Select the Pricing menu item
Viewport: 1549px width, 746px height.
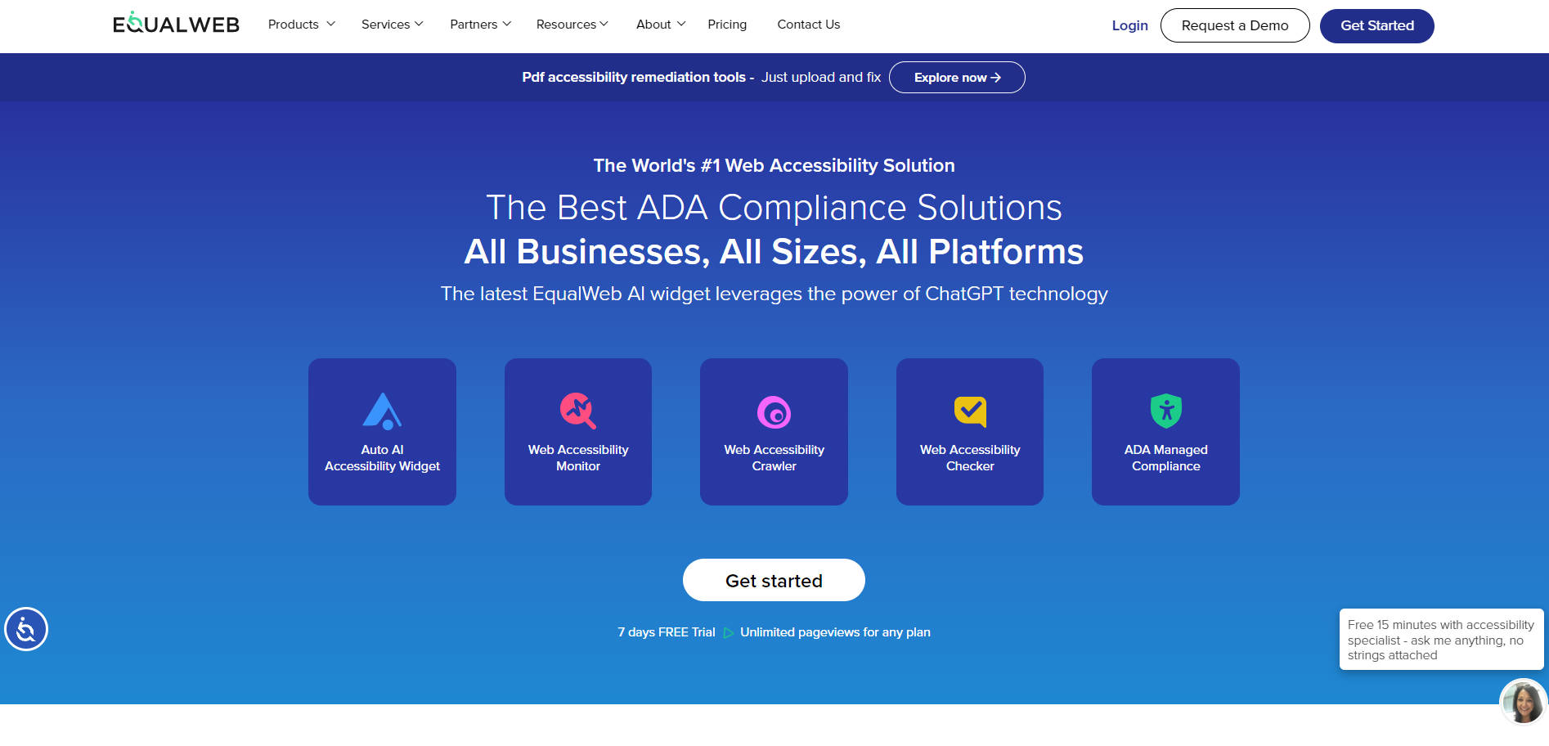(727, 24)
